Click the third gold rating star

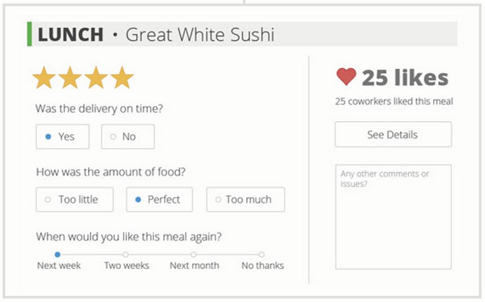[x=96, y=78]
